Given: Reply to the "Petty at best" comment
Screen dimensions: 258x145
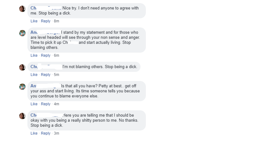Looking at the screenshot, I should pyautogui.click(x=46, y=104).
